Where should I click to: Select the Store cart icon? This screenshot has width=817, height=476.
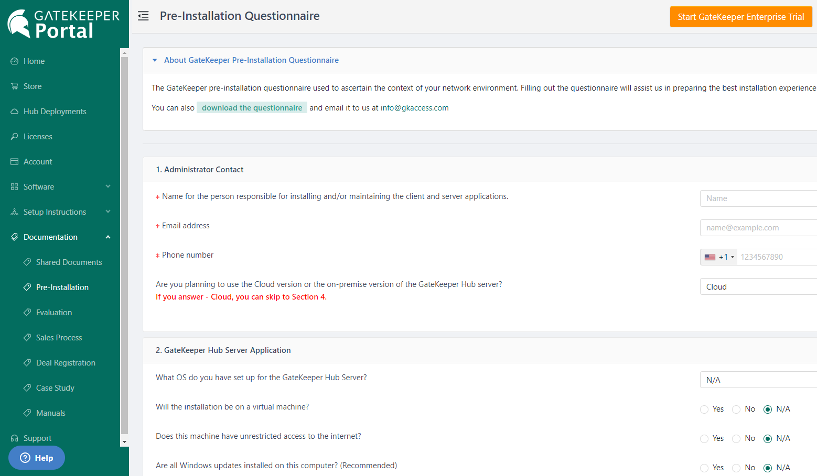coord(14,86)
